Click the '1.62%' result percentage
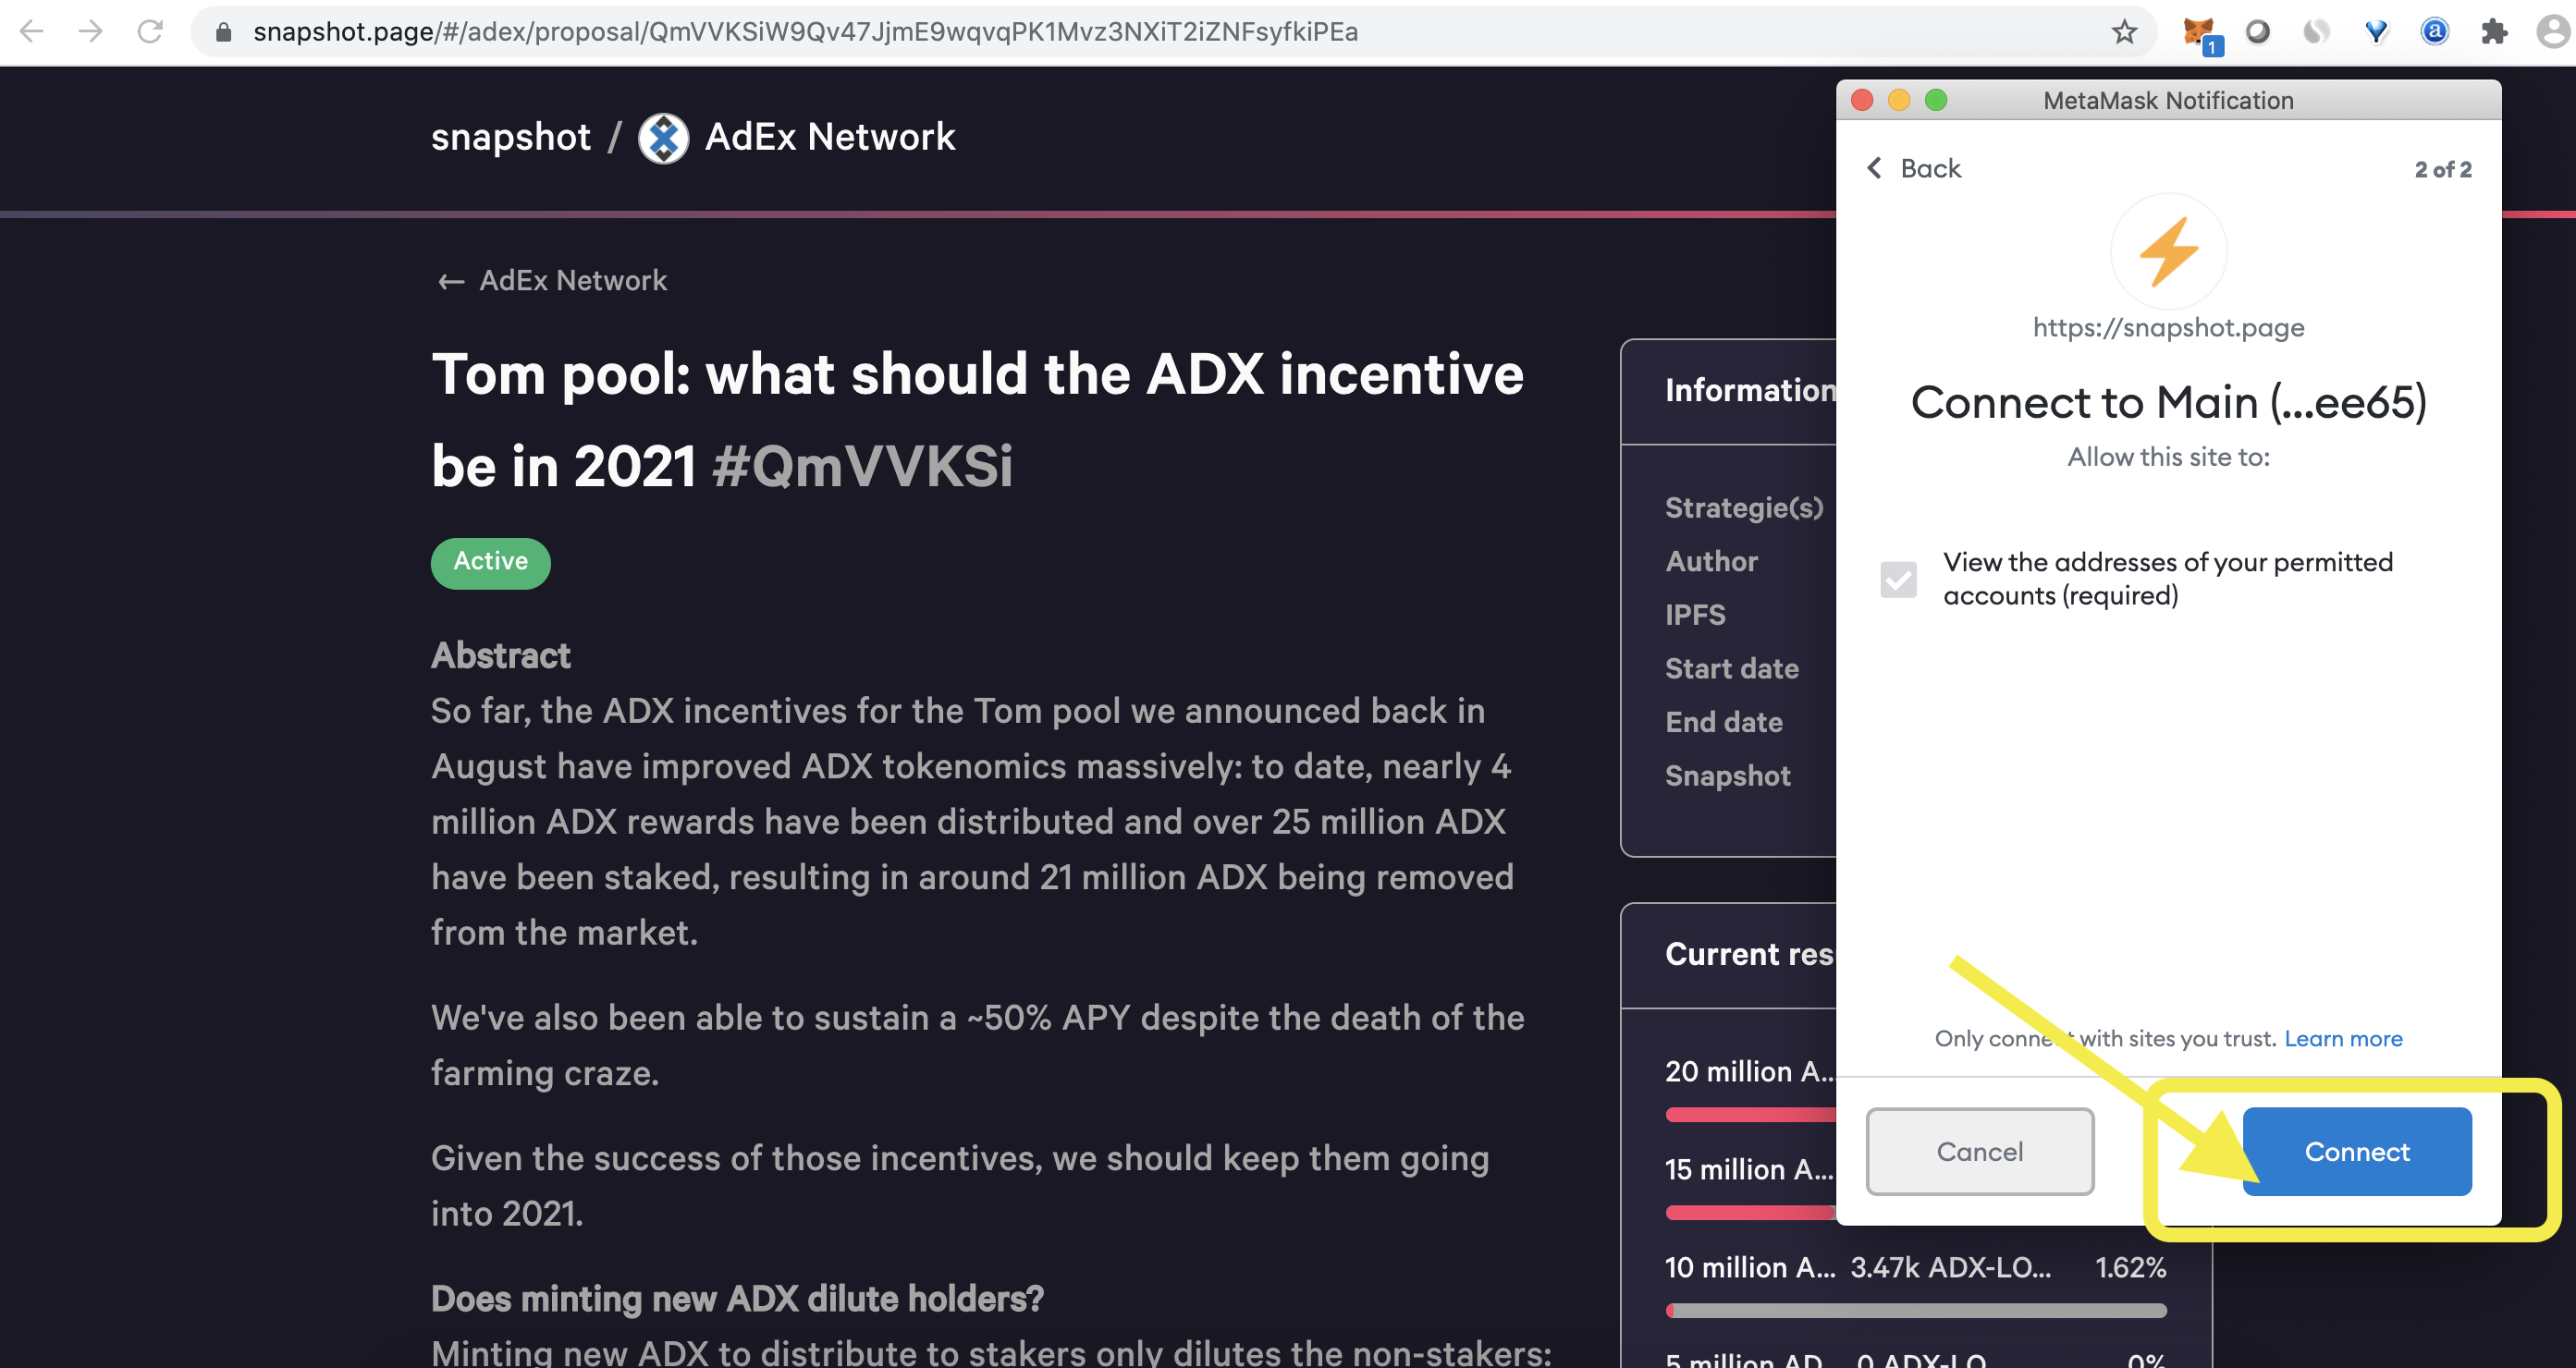This screenshot has height=1368, width=2576. tap(2130, 1267)
